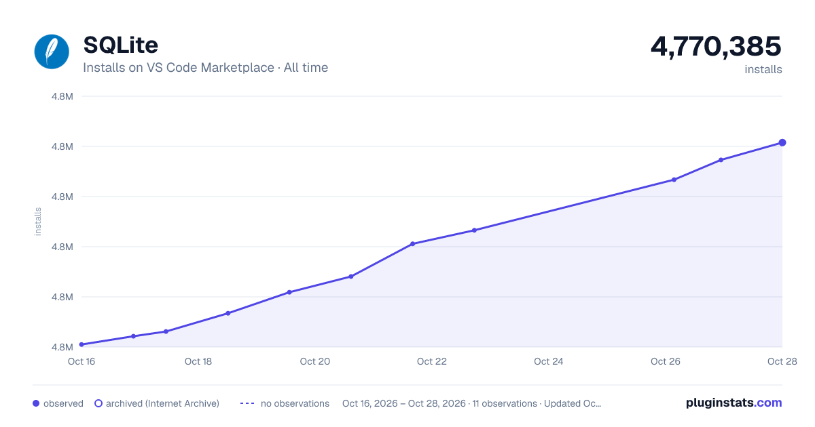
Task: Click the '4,770,385' install count
Action: click(x=716, y=46)
